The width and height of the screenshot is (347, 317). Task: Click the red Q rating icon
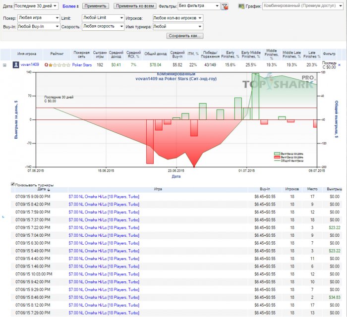tap(46, 65)
